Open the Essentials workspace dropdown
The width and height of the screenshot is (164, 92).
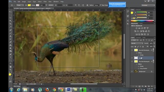(148, 5)
